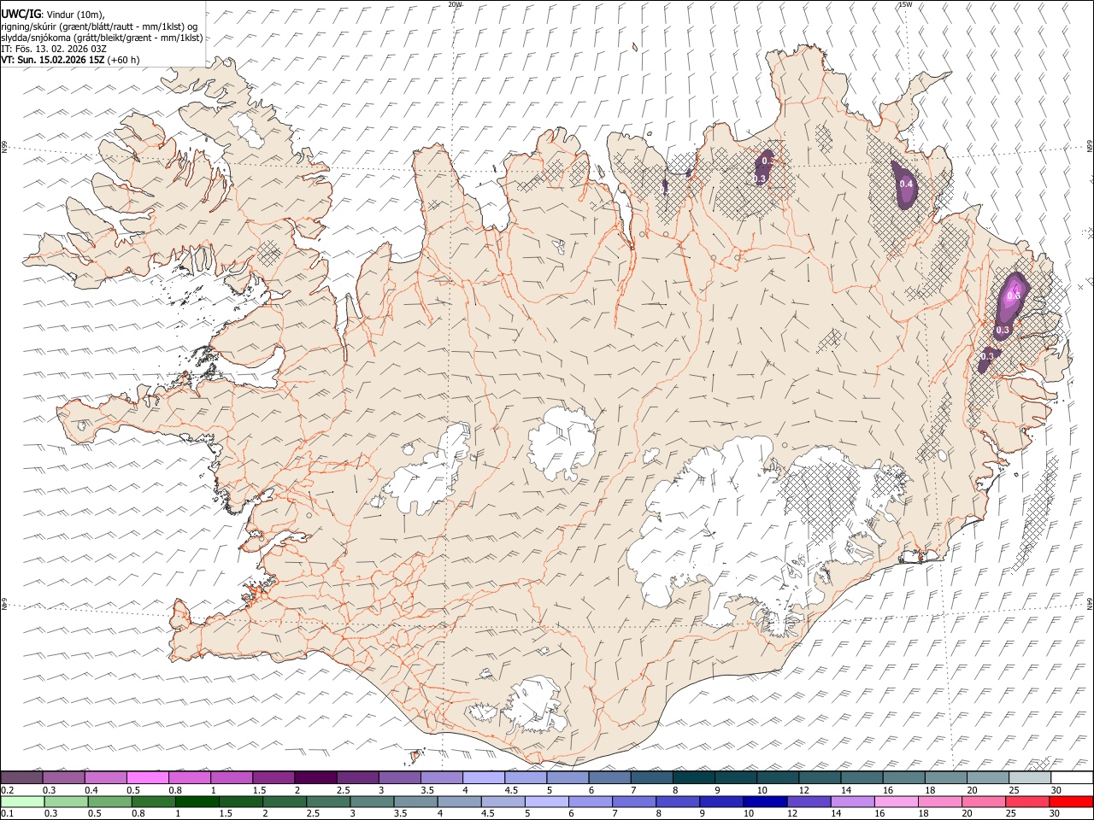
Task: Click the '14' value on the snow scale
Action: [x=845, y=790]
